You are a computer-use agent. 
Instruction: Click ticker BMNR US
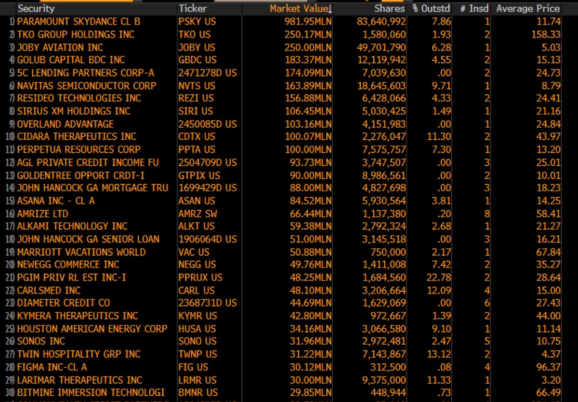198,393
